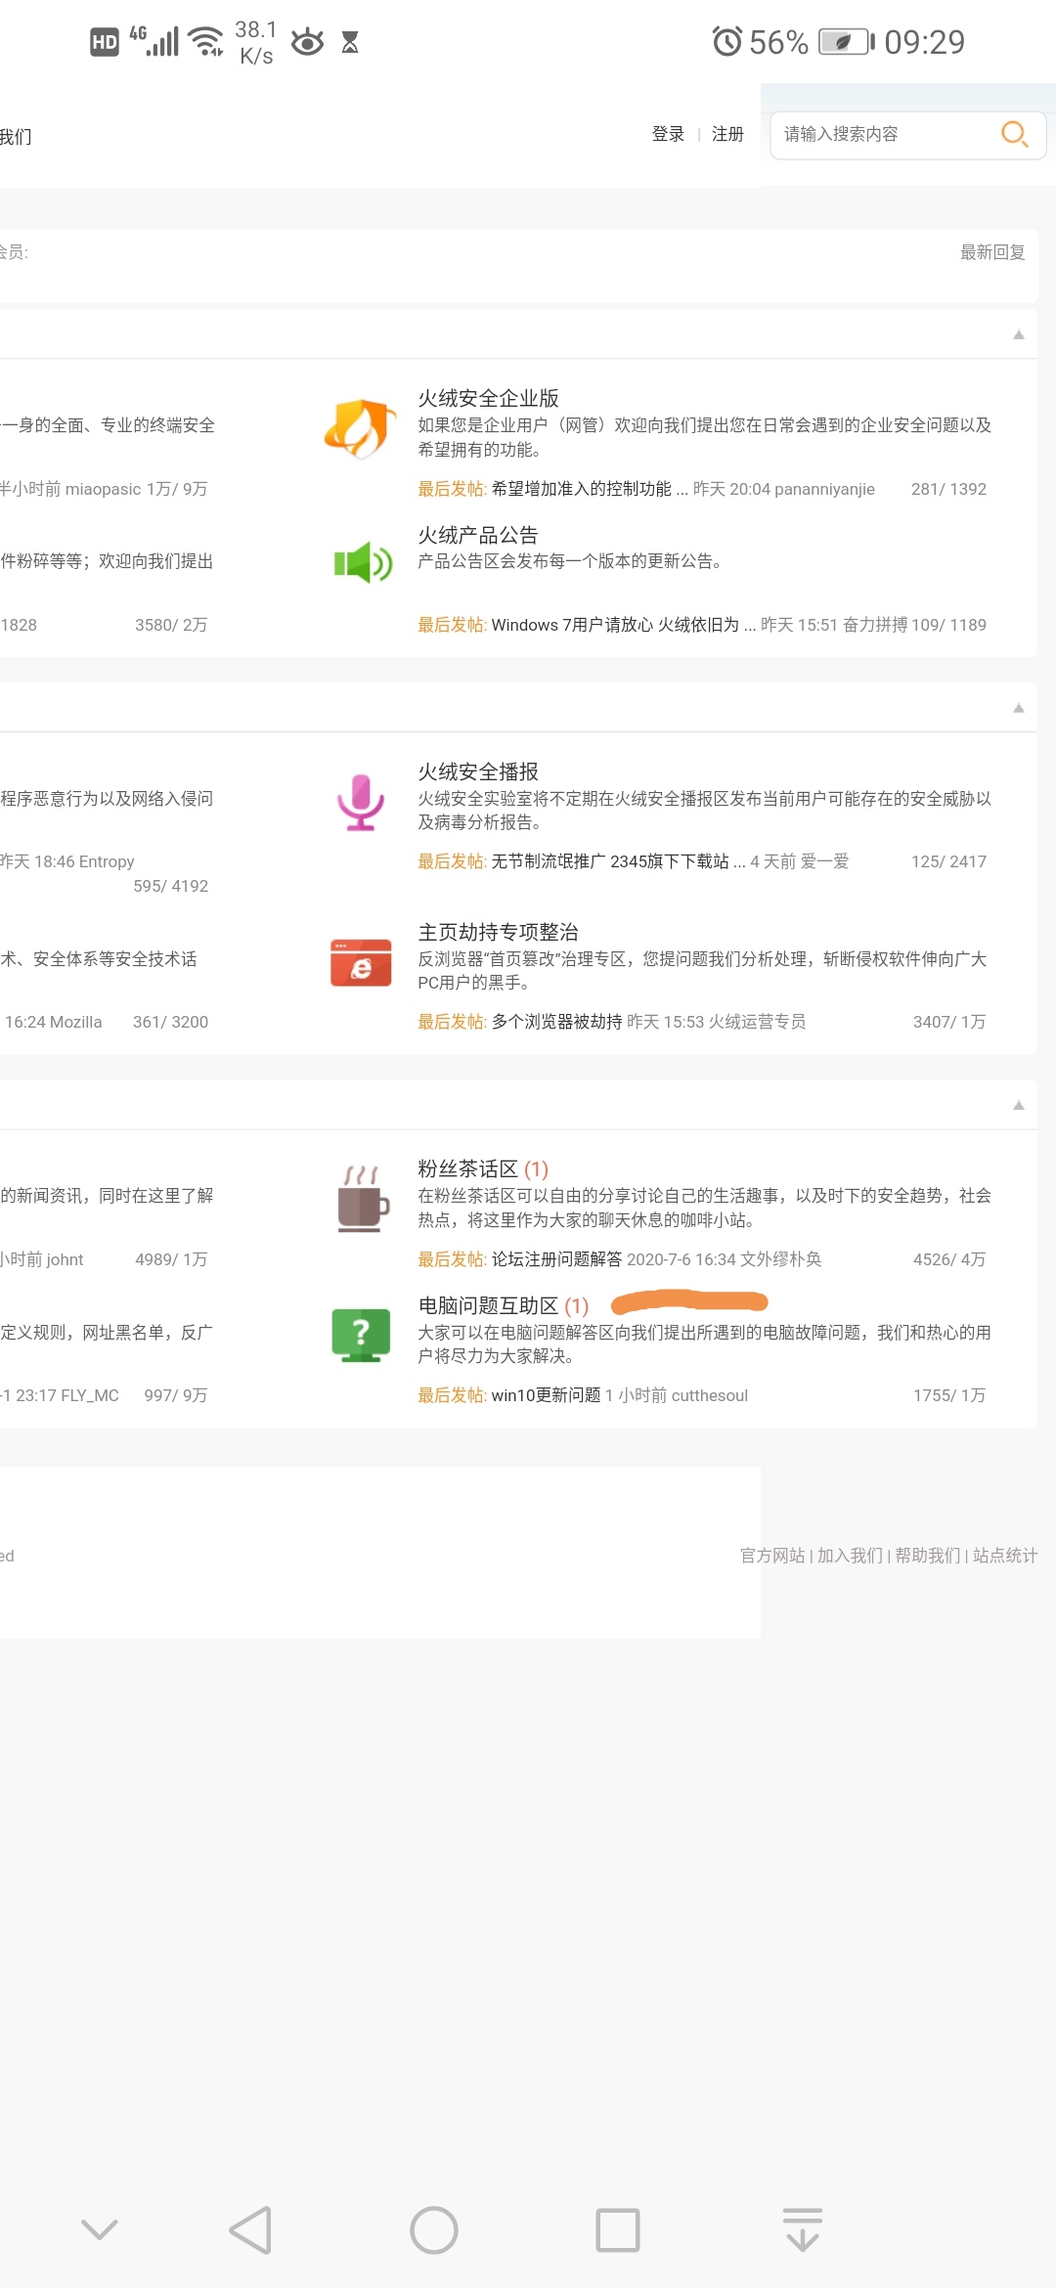Tap the green speaker announcement icon

click(x=362, y=563)
